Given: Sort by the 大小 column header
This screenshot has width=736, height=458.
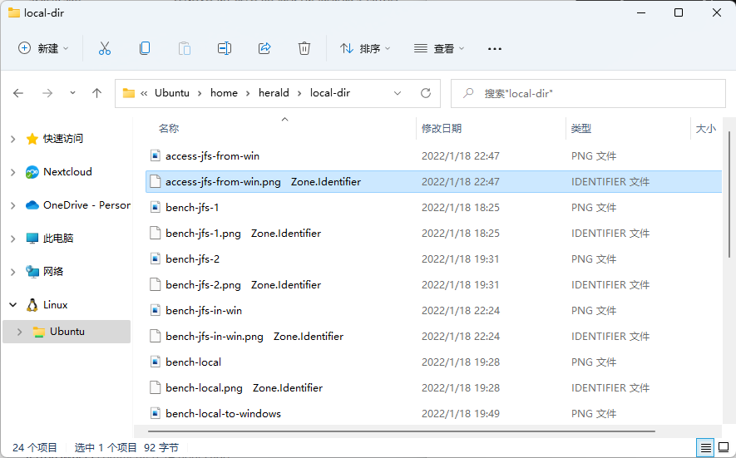Looking at the screenshot, I should click(x=705, y=128).
